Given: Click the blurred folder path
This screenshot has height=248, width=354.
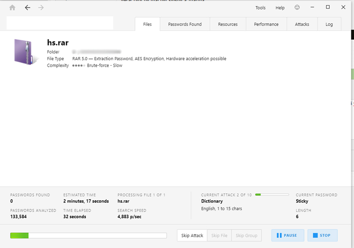Looking at the screenshot, I should point(97,52).
